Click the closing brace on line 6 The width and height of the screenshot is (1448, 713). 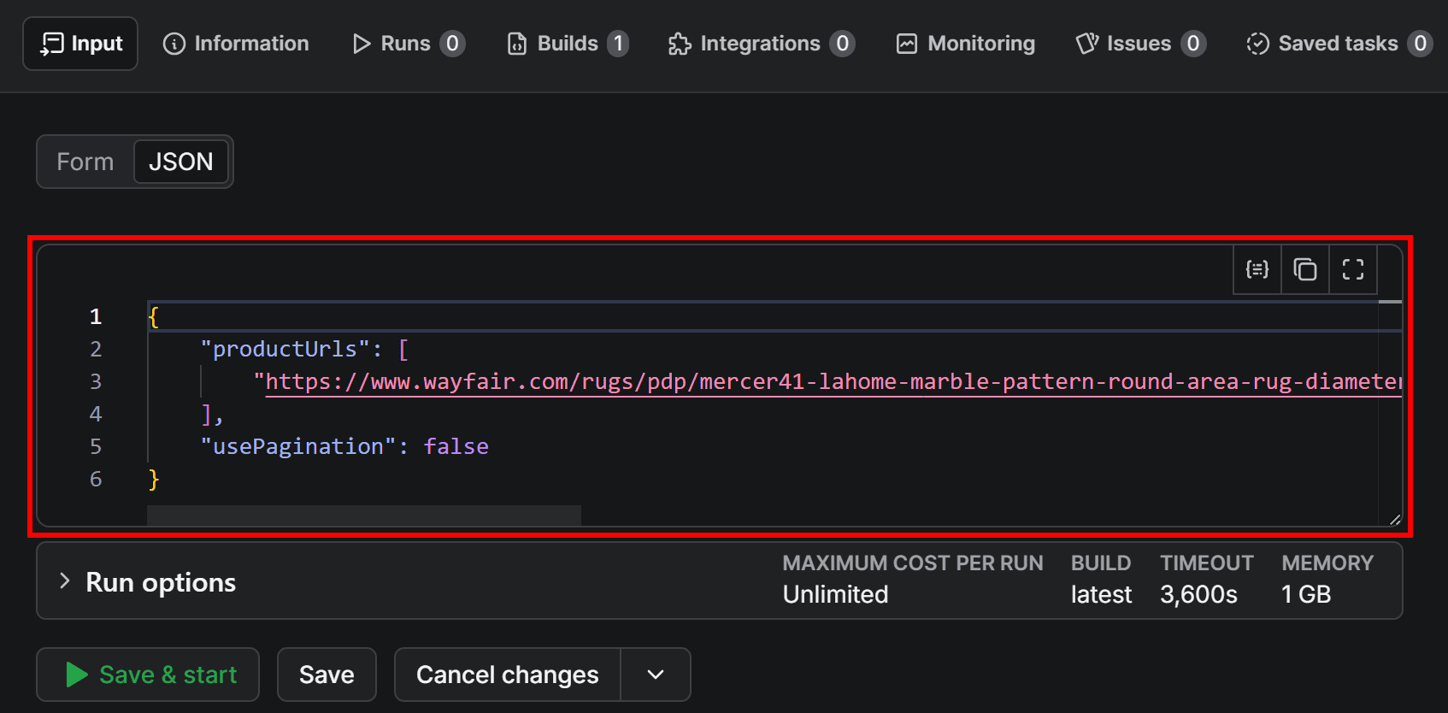point(154,479)
